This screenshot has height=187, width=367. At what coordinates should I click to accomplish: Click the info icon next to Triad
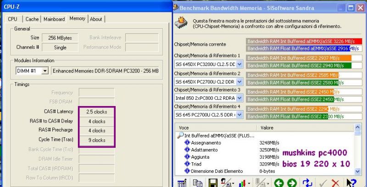pos(187,164)
